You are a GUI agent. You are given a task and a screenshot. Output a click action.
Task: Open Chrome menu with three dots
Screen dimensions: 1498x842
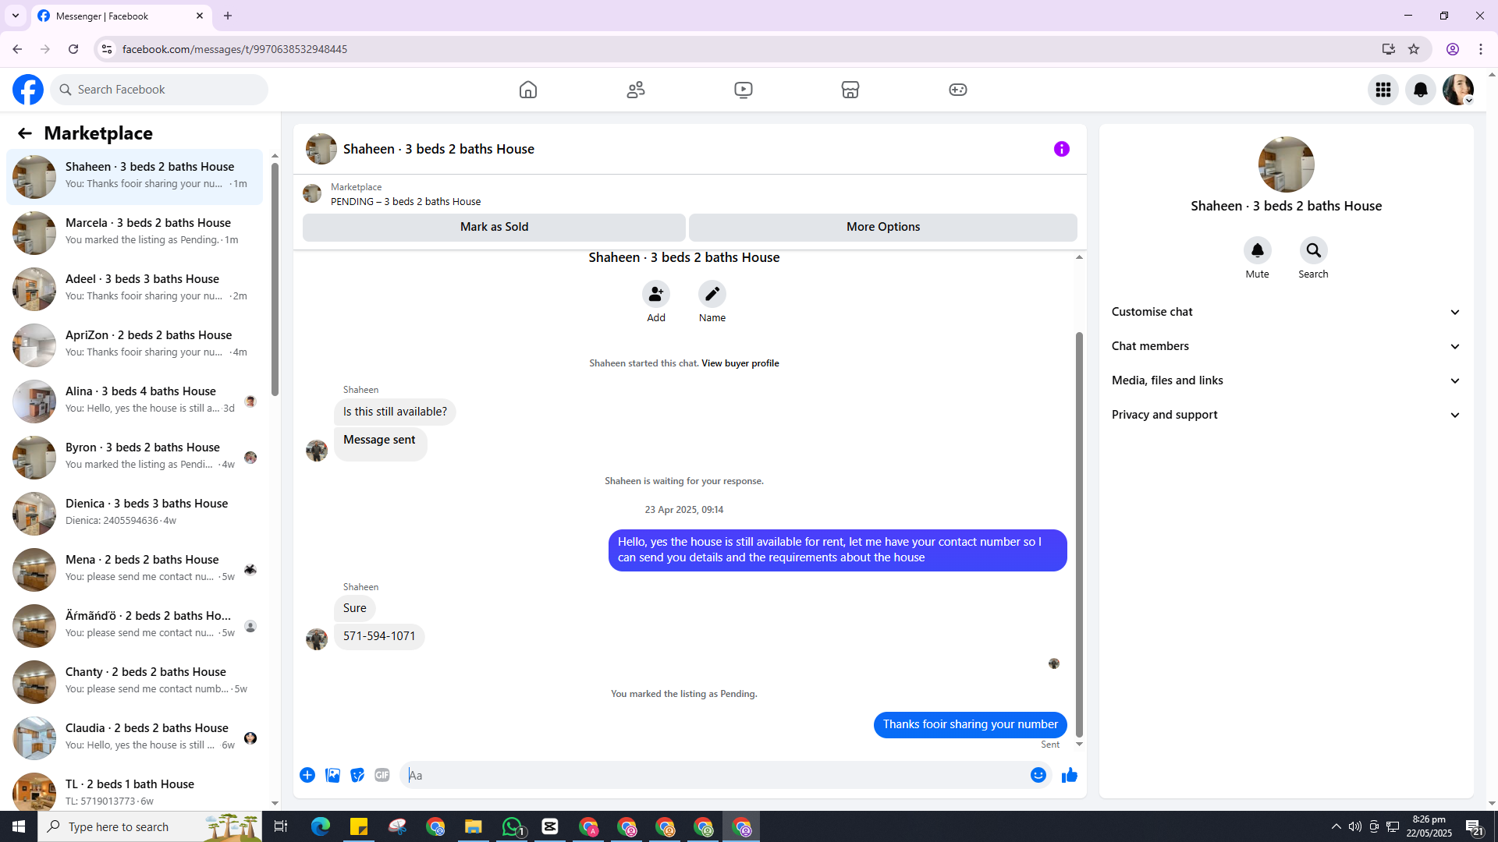[1481, 49]
